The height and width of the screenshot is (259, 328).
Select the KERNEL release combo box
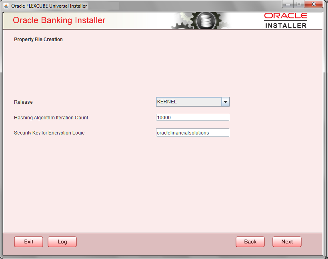pos(193,102)
